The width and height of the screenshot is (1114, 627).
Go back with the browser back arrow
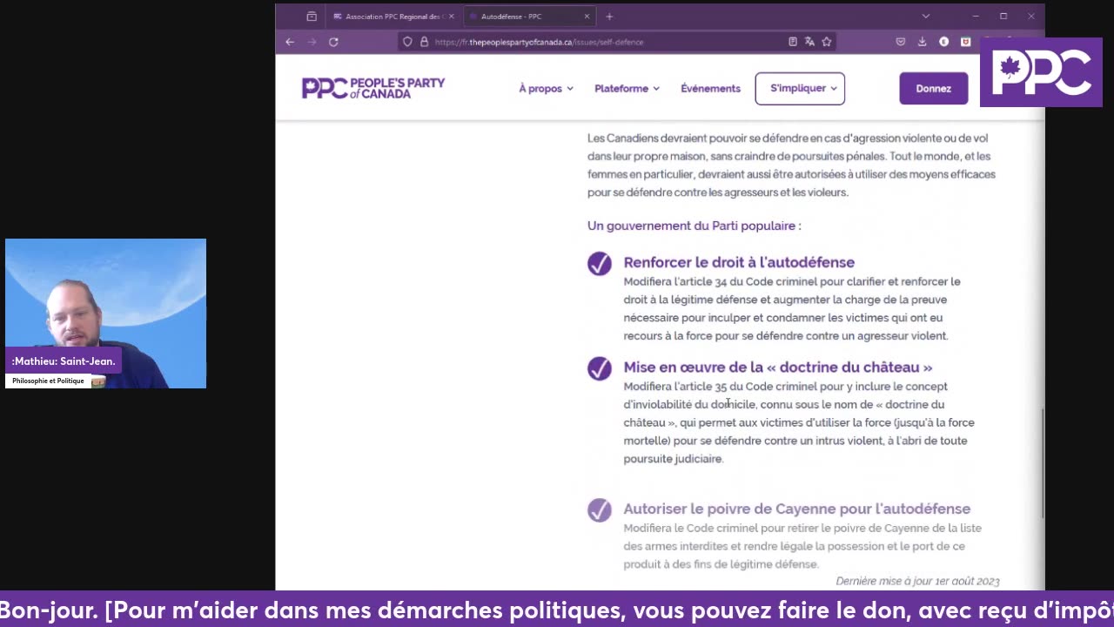[290, 42]
